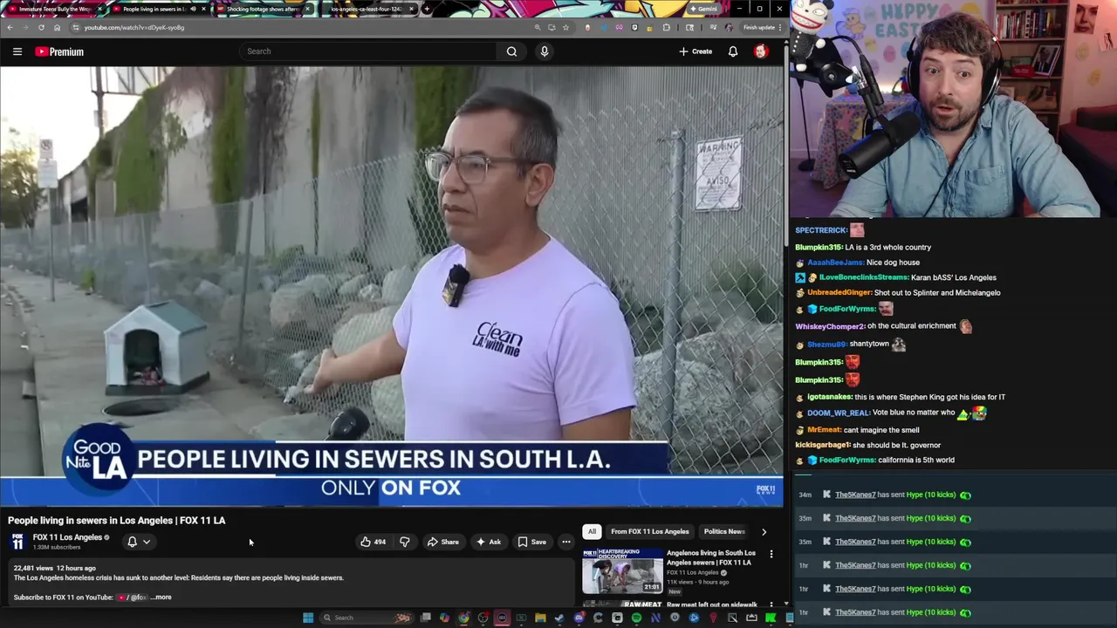Expand the subscription notification bell dropdown

pyautogui.click(x=139, y=542)
